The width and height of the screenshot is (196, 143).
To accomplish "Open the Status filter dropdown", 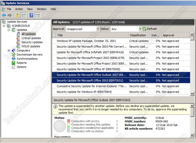I will pos(140,29).
